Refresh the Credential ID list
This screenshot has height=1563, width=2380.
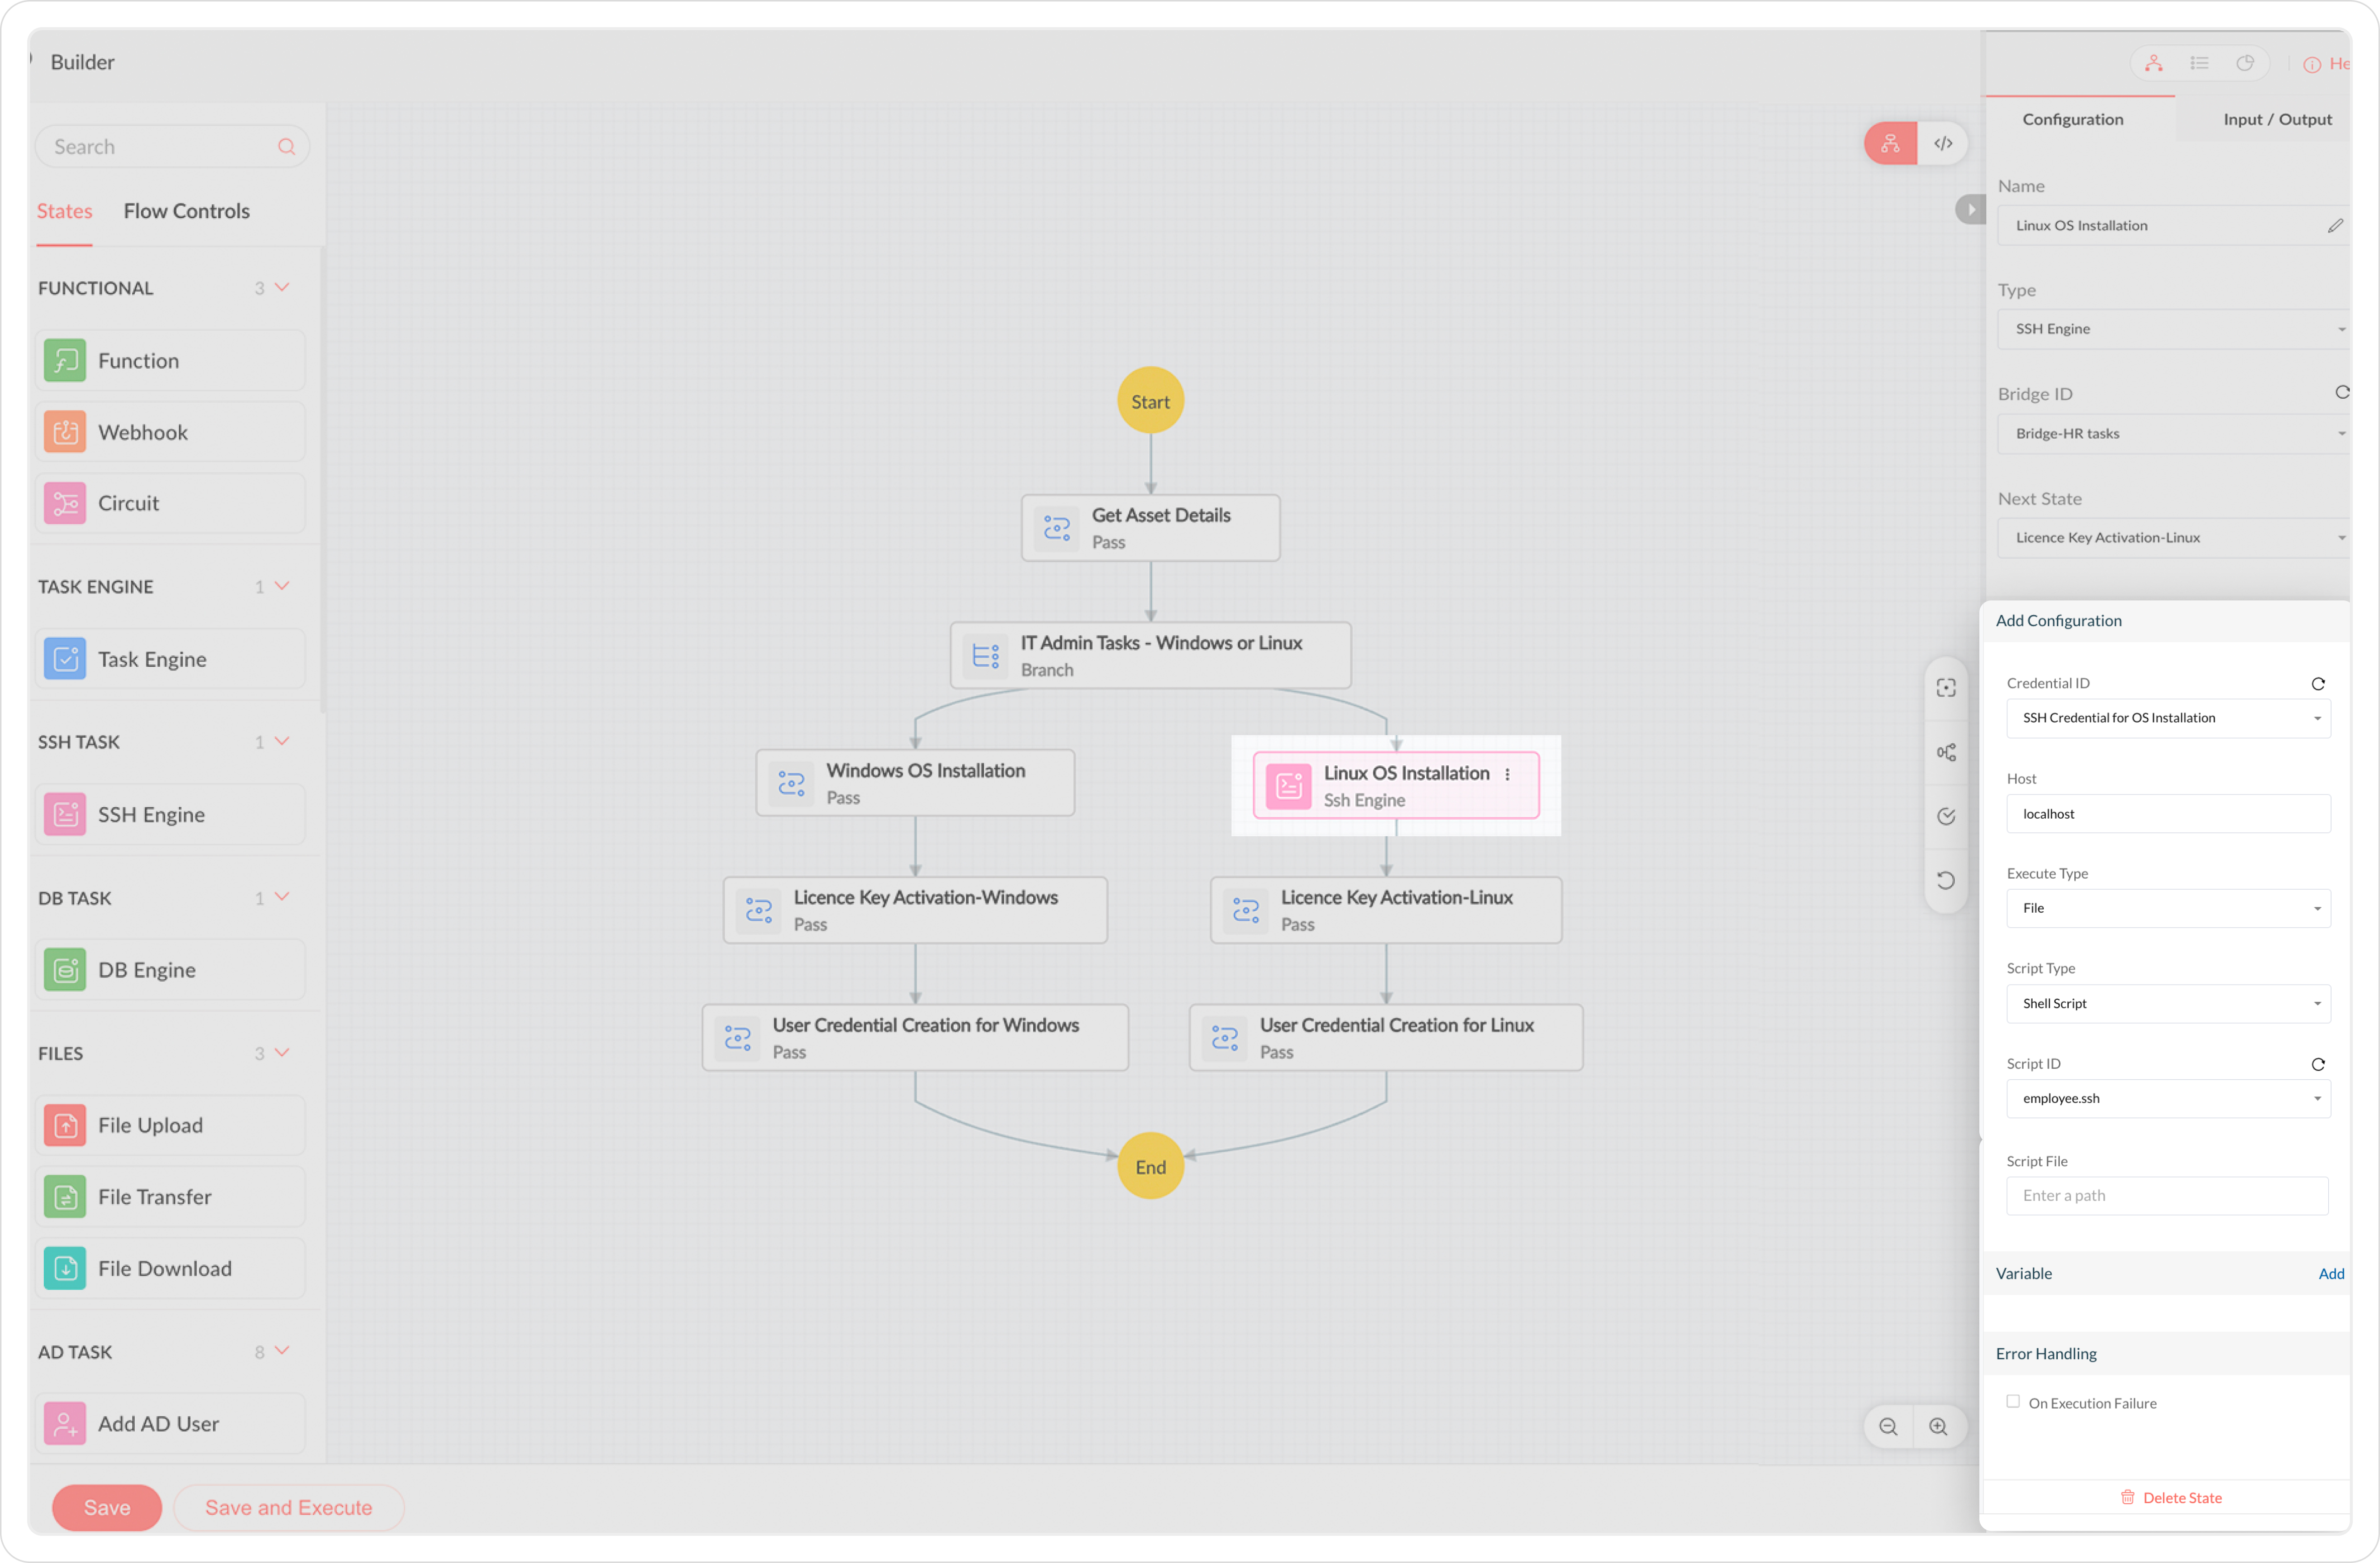pos(2318,684)
